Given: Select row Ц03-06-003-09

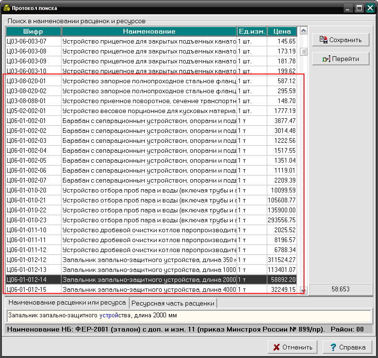Looking at the screenshot, I should click(x=151, y=61).
